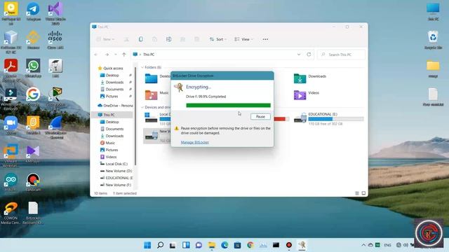Viewport: 449px width, 252px height.
Task: Open Zoom desktop shortcut
Action: tap(11, 125)
